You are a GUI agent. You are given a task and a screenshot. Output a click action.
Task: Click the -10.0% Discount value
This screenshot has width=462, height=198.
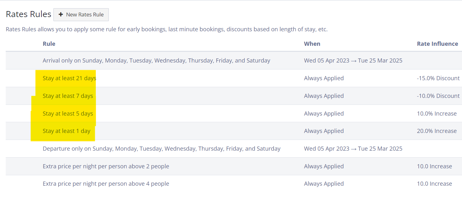[438, 96]
